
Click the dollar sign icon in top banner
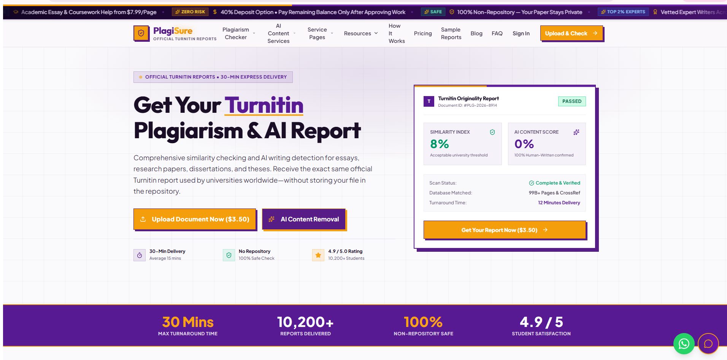tap(215, 12)
